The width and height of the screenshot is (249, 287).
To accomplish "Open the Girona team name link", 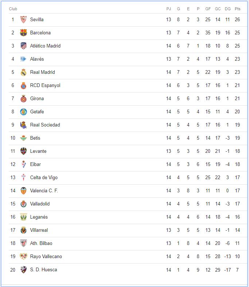I will 37,98.
